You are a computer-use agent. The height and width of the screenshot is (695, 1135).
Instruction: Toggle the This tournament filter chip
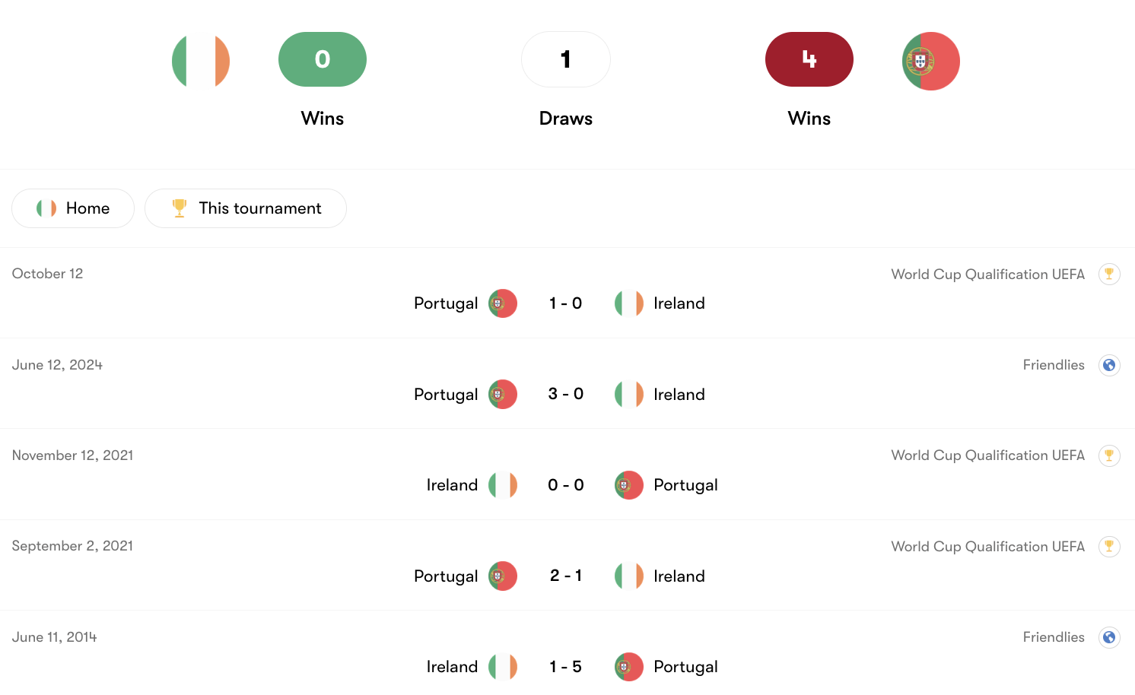pos(245,208)
